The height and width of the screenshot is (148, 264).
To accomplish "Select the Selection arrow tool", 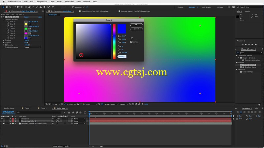I will [3, 7].
